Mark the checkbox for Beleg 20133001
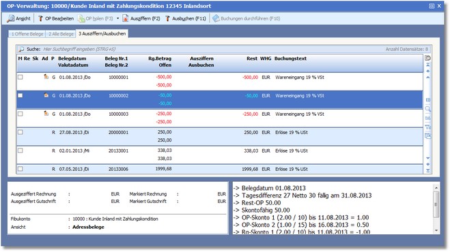Image resolution: width=450 pixels, height=252 pixels. (x=20, y=151)
